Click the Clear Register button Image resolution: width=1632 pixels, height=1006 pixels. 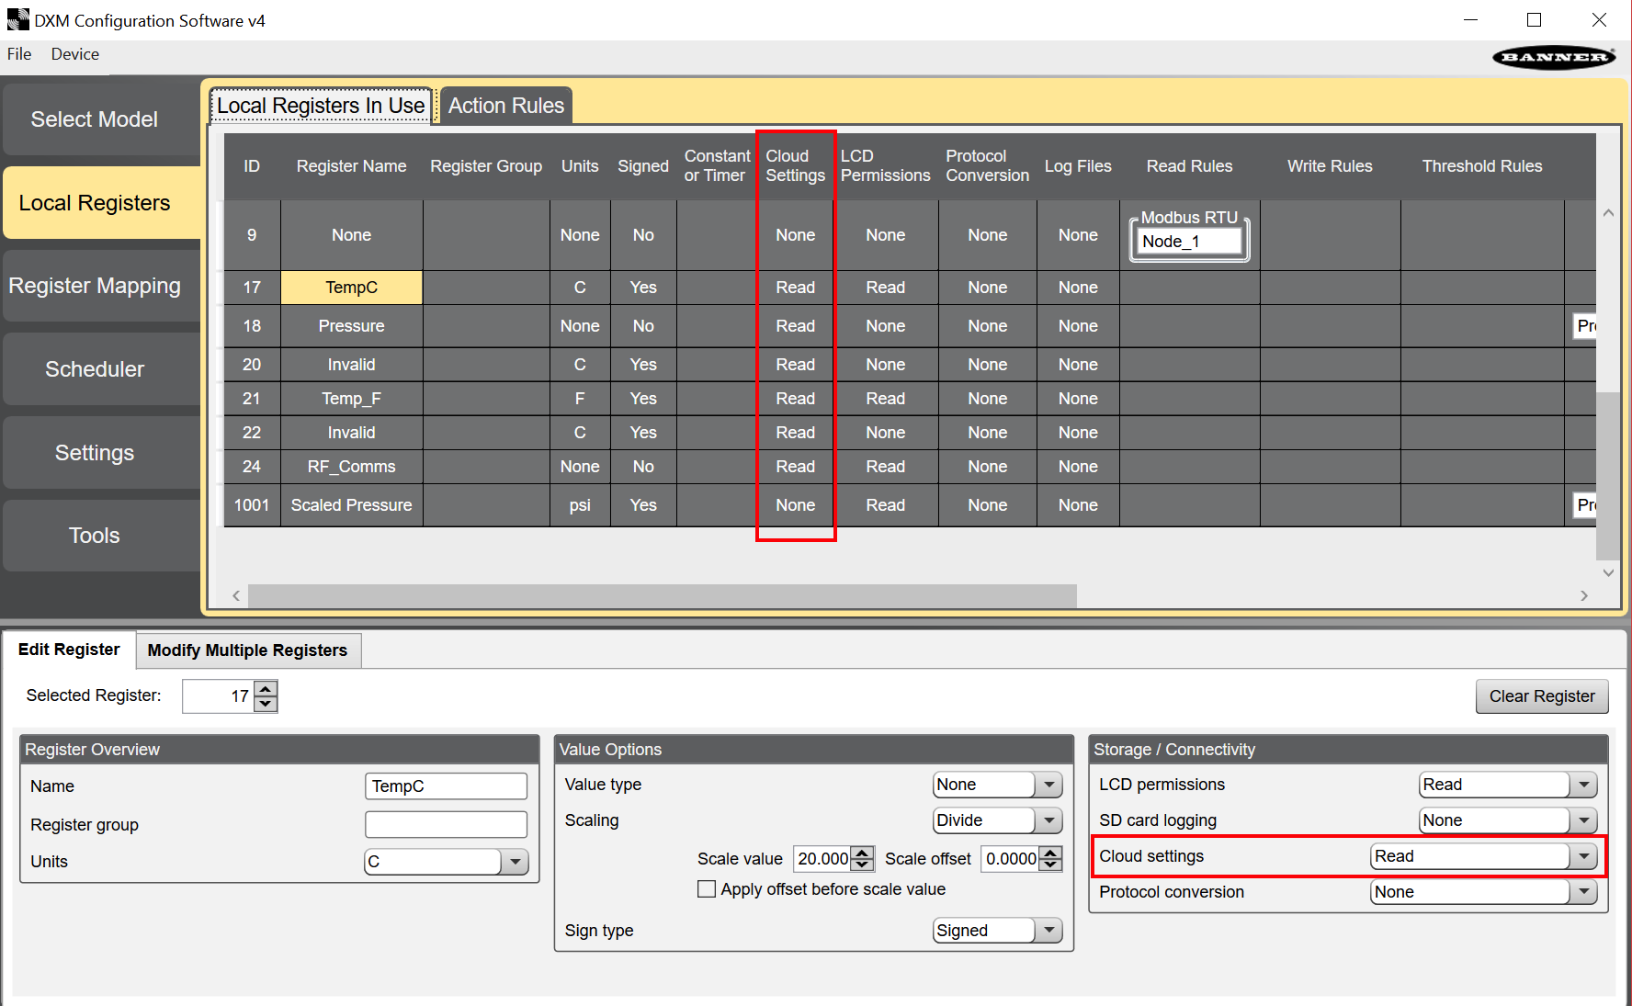(1542, 696)
